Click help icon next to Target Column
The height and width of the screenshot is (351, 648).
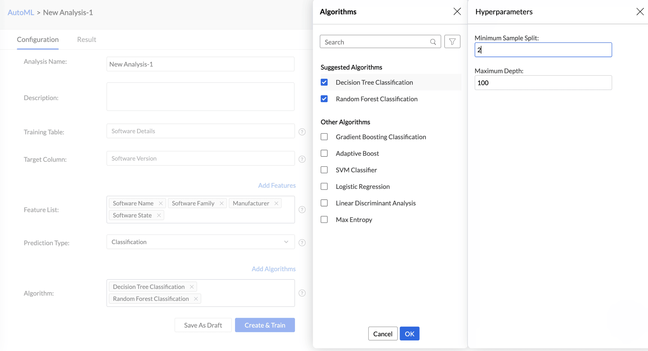[302, 159]
